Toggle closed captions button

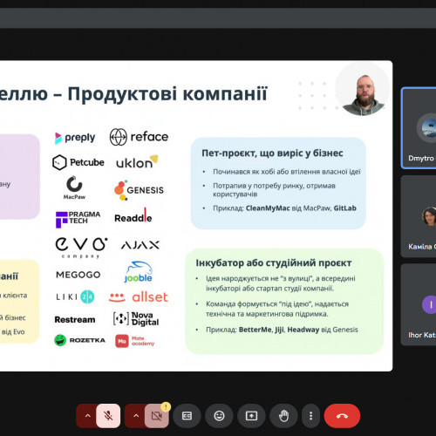[187, 416]
